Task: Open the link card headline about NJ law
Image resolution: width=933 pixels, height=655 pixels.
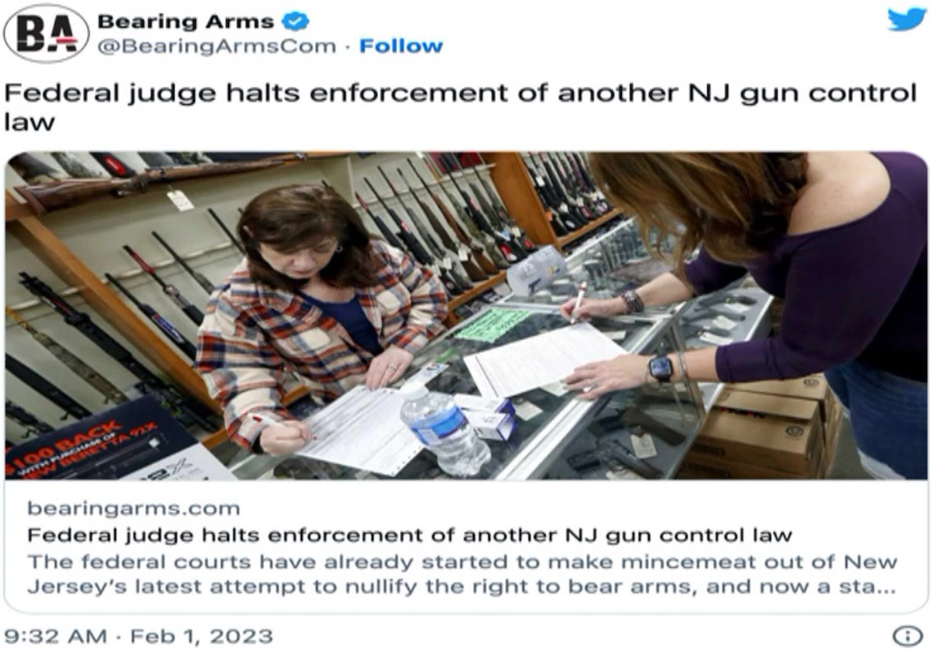Action: (409, 535)
